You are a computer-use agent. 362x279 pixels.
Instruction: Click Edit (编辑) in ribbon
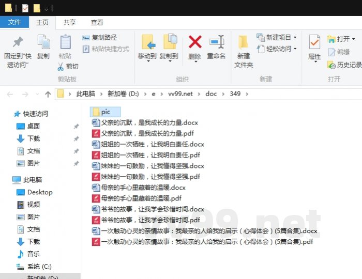pos(339,52)
